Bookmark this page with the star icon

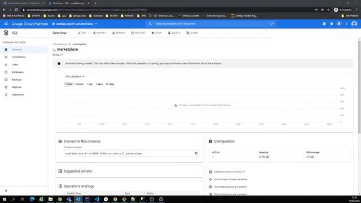point(328,10)
